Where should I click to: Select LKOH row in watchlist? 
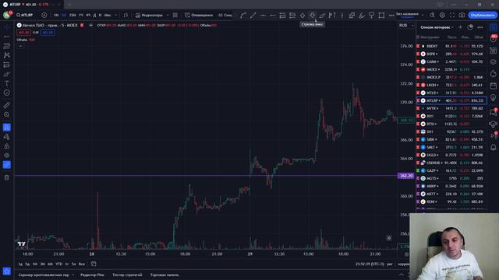451,85
